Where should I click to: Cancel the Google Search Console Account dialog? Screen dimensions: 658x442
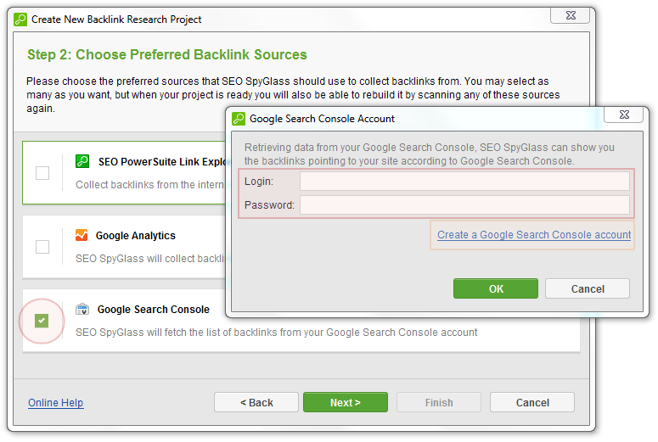coord(587,288)
